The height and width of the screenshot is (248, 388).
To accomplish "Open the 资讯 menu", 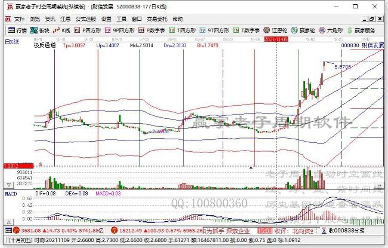I will pos(50,19).
